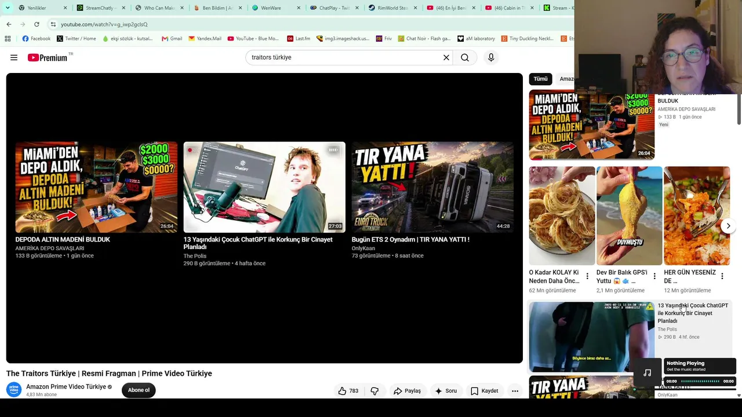This screenshot has width=742, height=417.
Task: Open the Friv bookmark
Action: (x=384, y=39)
